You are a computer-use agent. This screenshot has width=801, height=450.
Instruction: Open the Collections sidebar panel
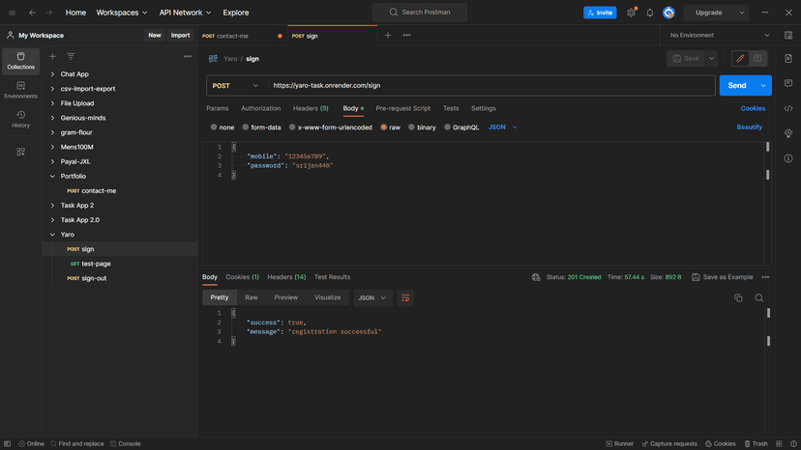coord(21,61)
